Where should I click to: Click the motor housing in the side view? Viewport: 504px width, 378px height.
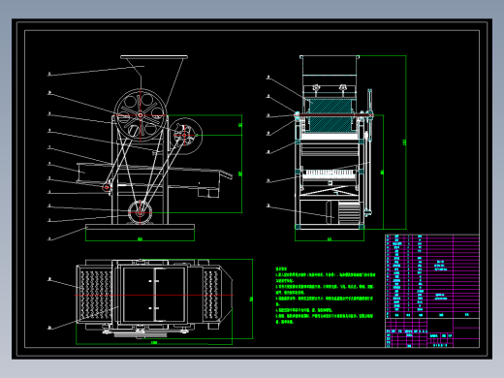[343, 212]
